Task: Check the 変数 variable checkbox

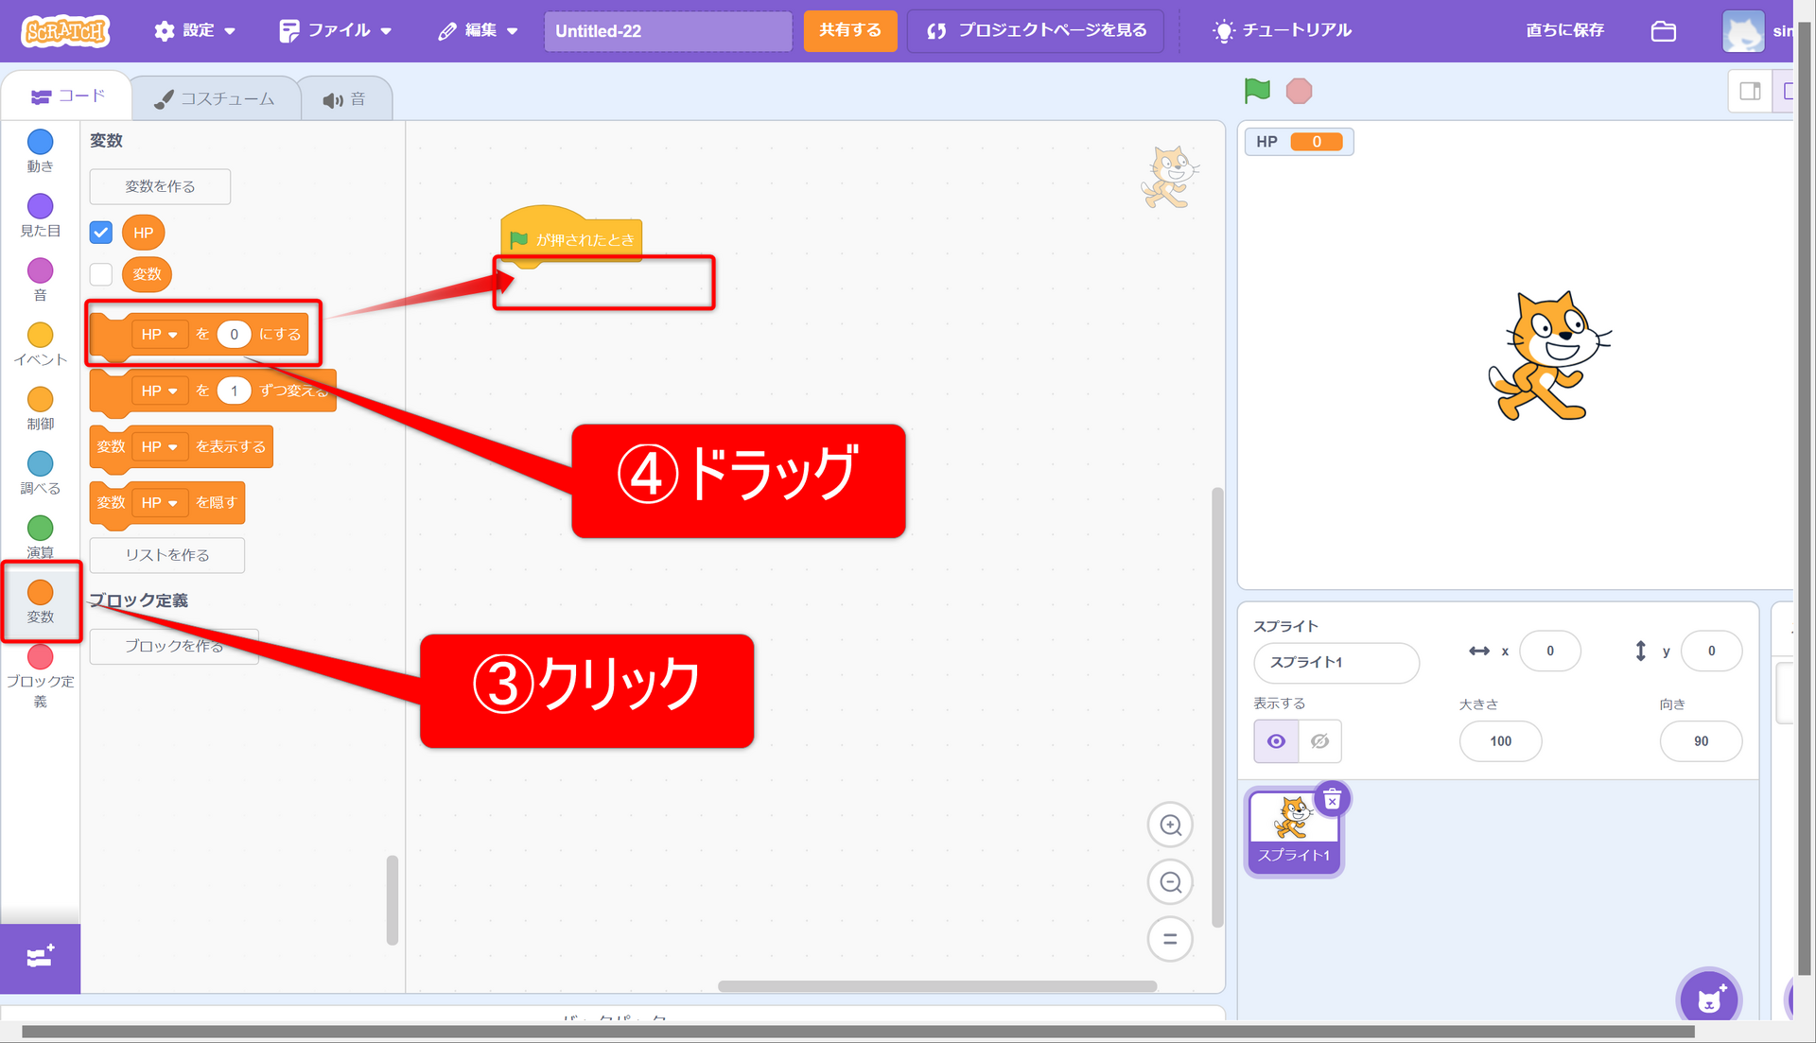Action: tap(101, 274)
